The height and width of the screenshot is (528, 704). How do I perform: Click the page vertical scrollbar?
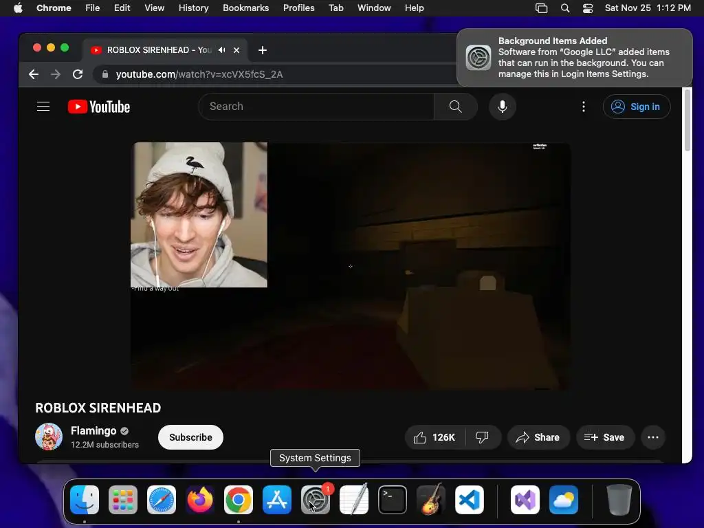(x=687, y=120)
